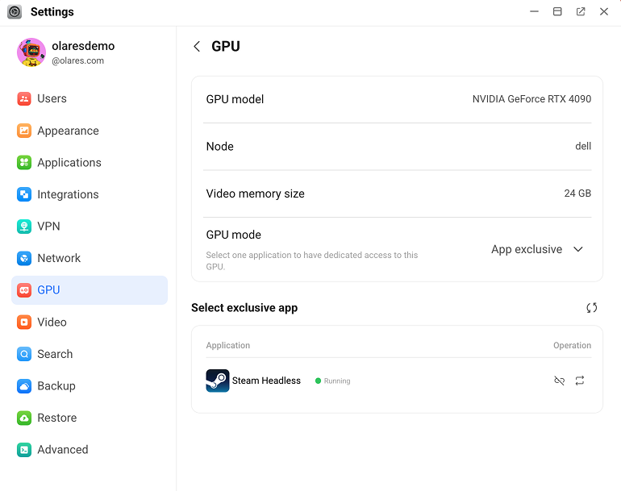This screenshot has height=491, width=621.
Task: Click the dell node value
Action: click(x=583, y=146)
